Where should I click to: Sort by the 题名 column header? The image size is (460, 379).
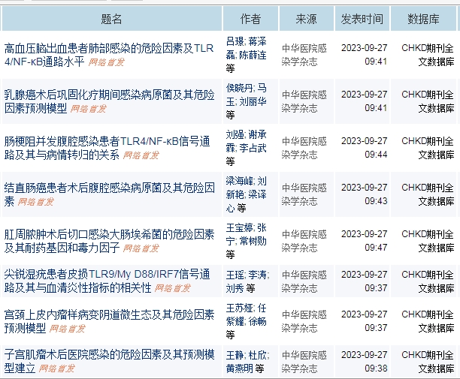[111, 19]
